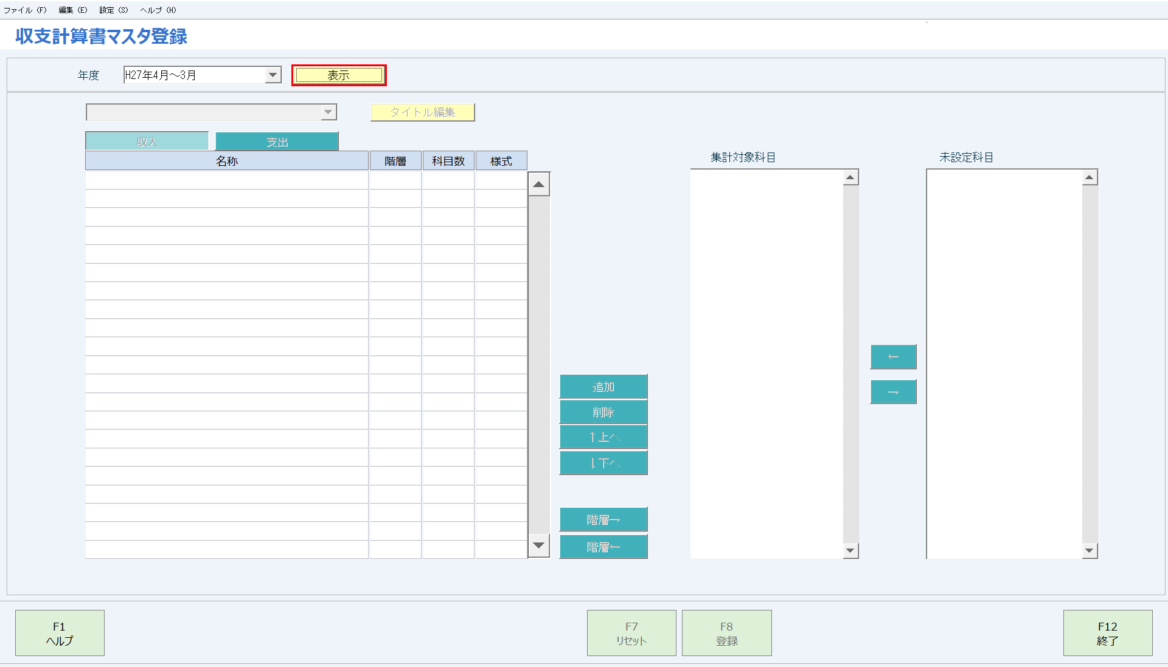
Task: Click the F8 登録 register button
Action: (x=726, y=632)
